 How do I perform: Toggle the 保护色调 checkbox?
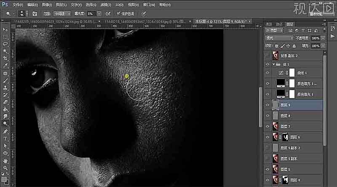[118, 13]
